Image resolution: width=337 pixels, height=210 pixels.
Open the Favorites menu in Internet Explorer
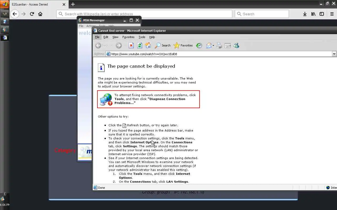coord(128,37)
